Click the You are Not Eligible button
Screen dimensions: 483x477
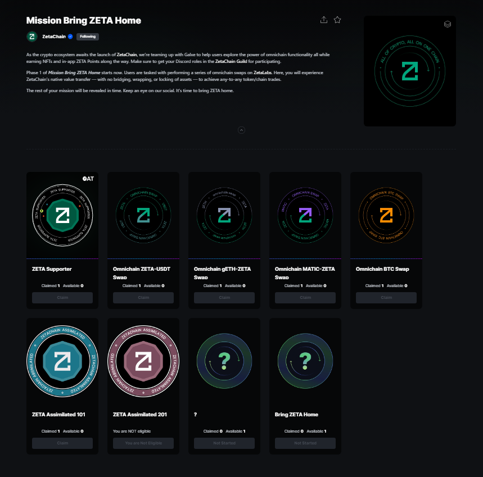143,443
